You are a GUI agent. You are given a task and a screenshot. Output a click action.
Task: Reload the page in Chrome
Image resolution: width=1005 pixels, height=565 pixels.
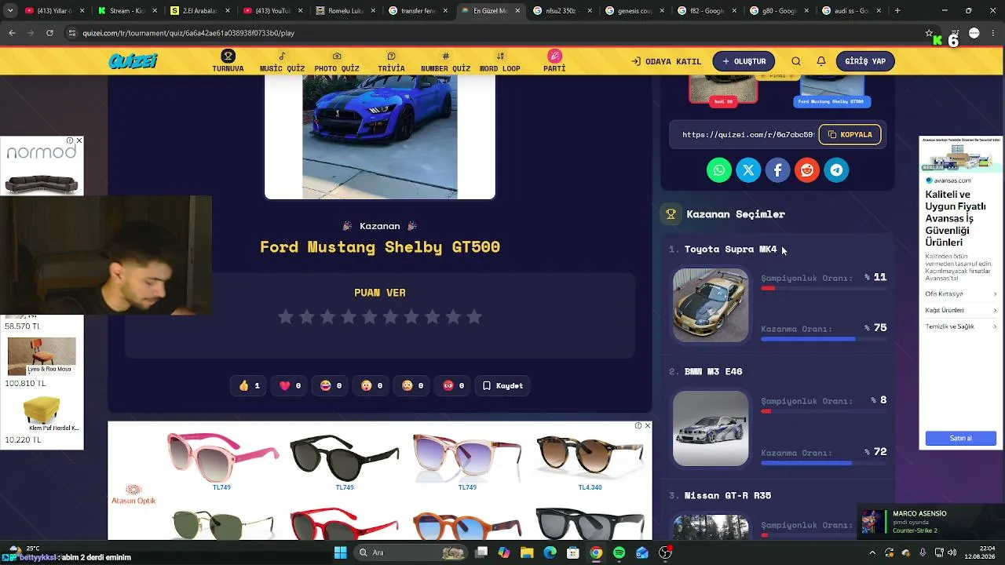point(49,33)
